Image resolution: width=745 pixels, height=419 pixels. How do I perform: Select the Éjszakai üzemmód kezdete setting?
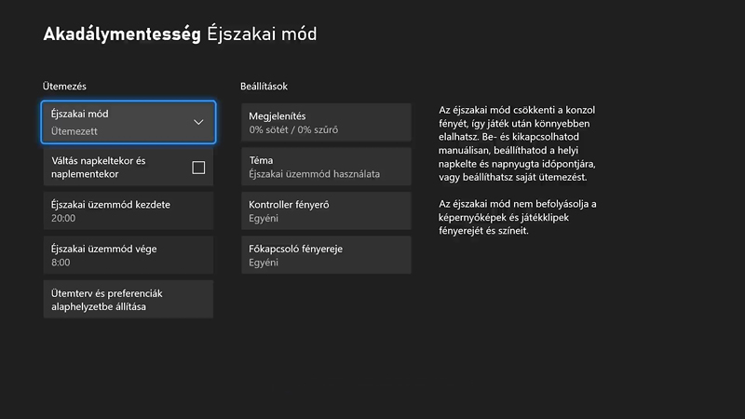[x=128, y=210]
